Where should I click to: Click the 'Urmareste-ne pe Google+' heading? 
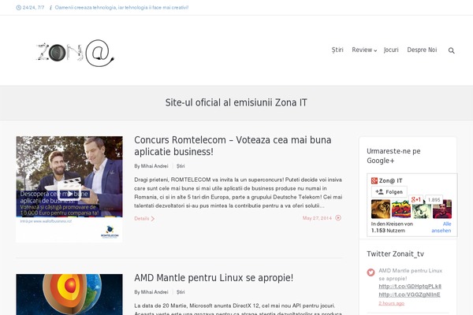pyautogui.click(x=393, y=156)
